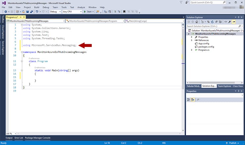
Task: Click the Save All toolbar icon
Action: pyautogui.click(x=31, y=12)
